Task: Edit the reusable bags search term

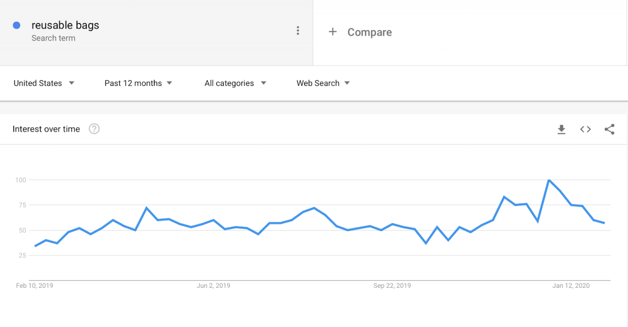Action: tap(65, 25)
